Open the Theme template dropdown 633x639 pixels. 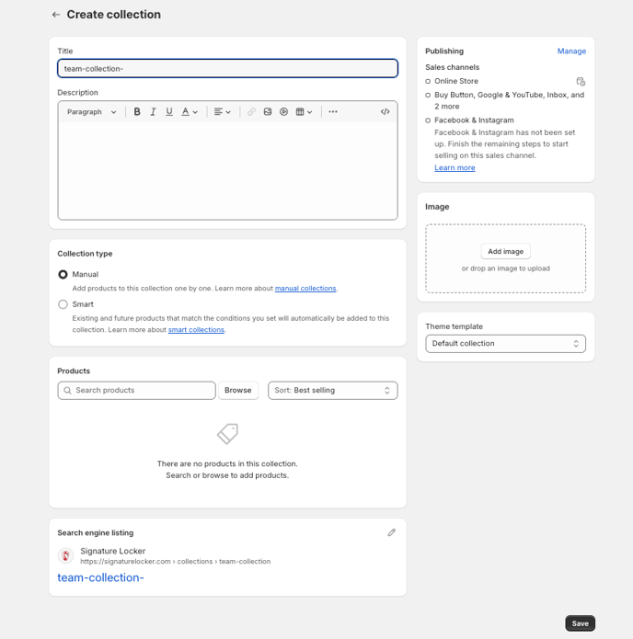click(x=505, y=344)
